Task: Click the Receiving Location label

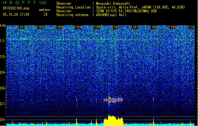Action: (x=73, y=7)
